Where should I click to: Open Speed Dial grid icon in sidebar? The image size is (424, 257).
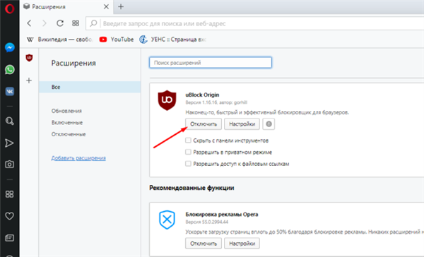[x=9, y=194]
